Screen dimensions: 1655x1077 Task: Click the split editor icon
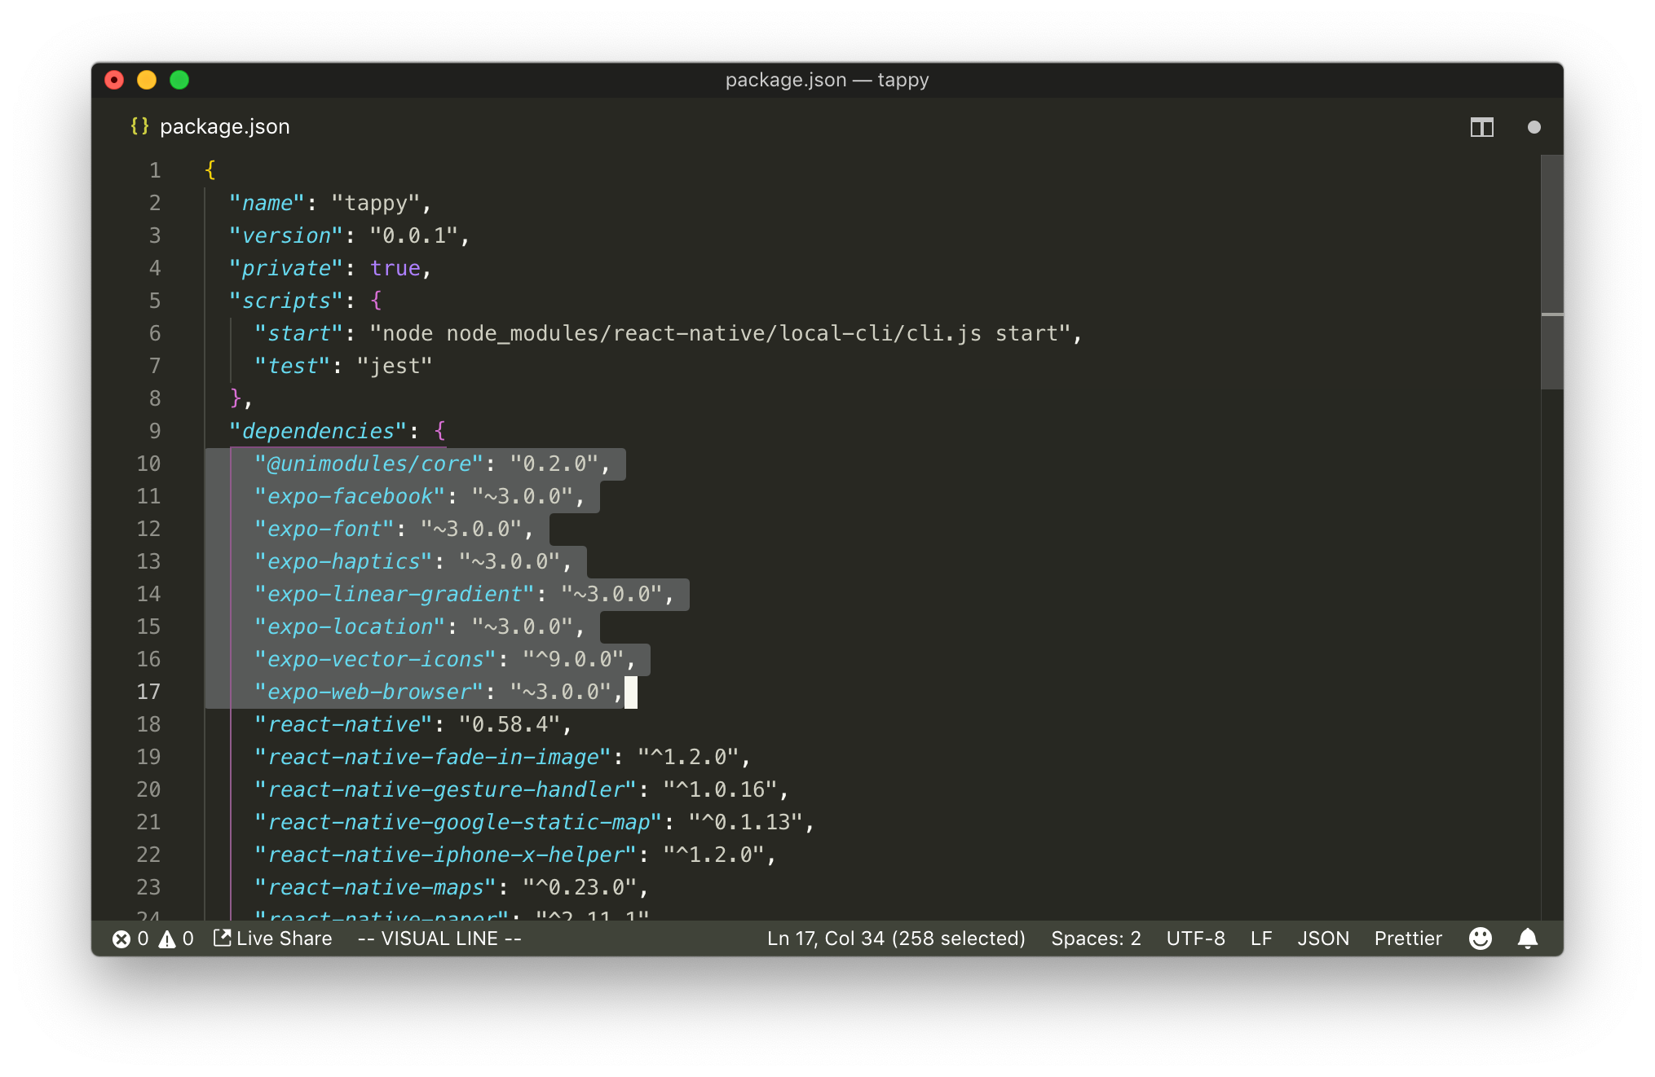pyautogui.click(x=1482, y=127)
